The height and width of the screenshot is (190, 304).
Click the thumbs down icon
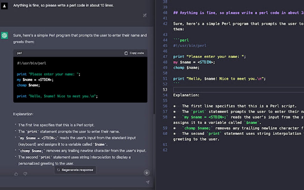click(x=25, y=174)
